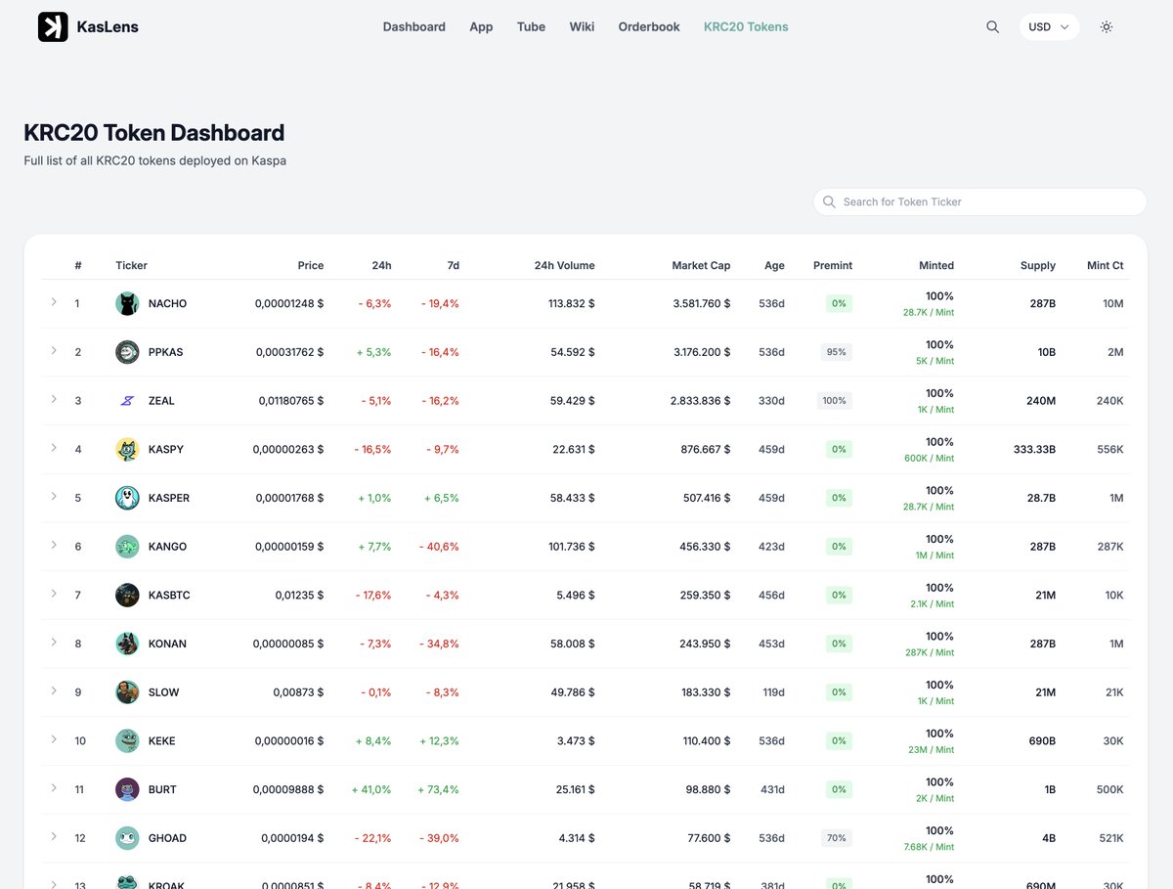Click the BURT mint count 500K
Image resolution: width=1173 pixels, height=889 pixels.
[1109, 789]
